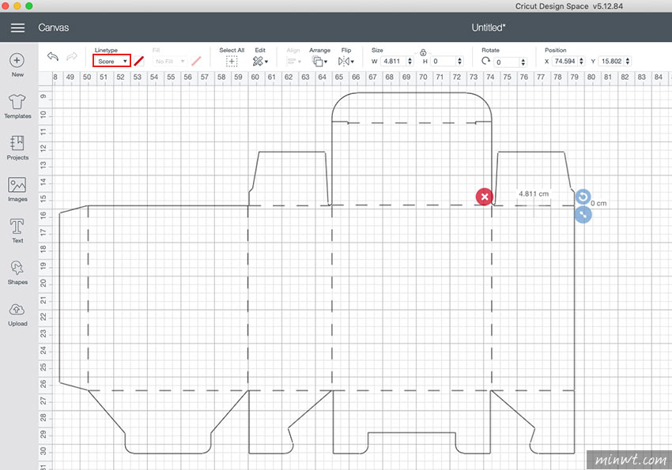Open the Templates panel

(x=17, y=107)
